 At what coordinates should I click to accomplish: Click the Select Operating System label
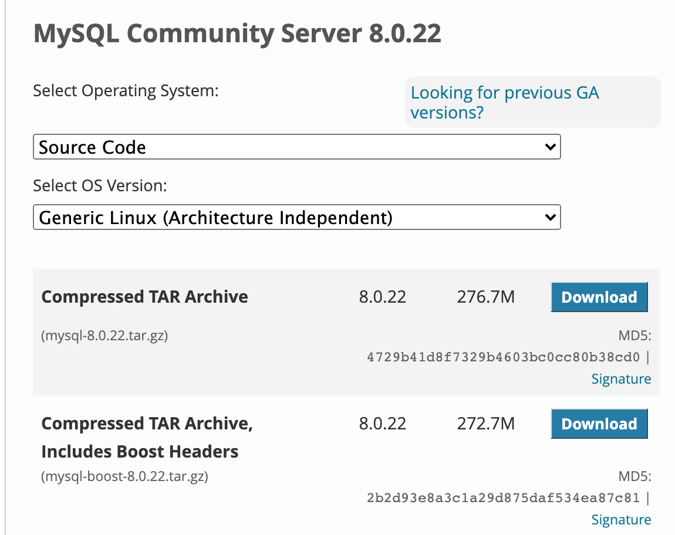[126, 91]
